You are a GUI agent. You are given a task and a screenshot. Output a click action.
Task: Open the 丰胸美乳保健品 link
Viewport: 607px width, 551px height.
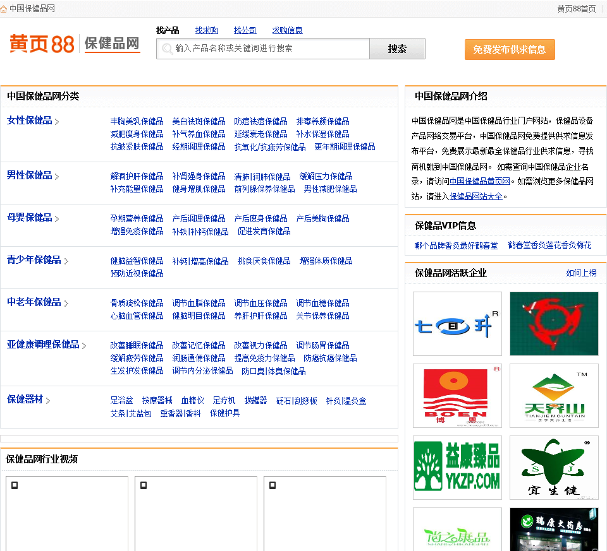137,121
